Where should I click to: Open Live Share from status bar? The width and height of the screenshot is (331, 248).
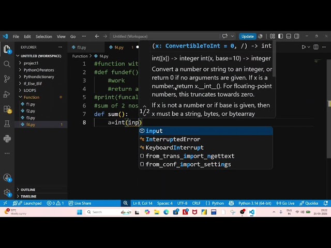80,203
